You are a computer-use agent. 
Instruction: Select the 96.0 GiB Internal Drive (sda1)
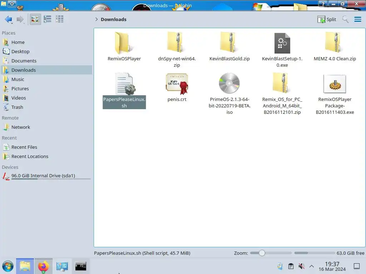pos(46,176)
